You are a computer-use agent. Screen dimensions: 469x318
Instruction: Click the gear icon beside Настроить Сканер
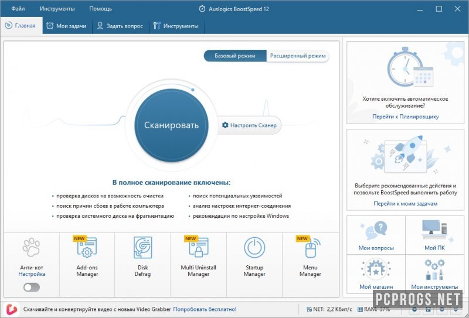[225, 125]
